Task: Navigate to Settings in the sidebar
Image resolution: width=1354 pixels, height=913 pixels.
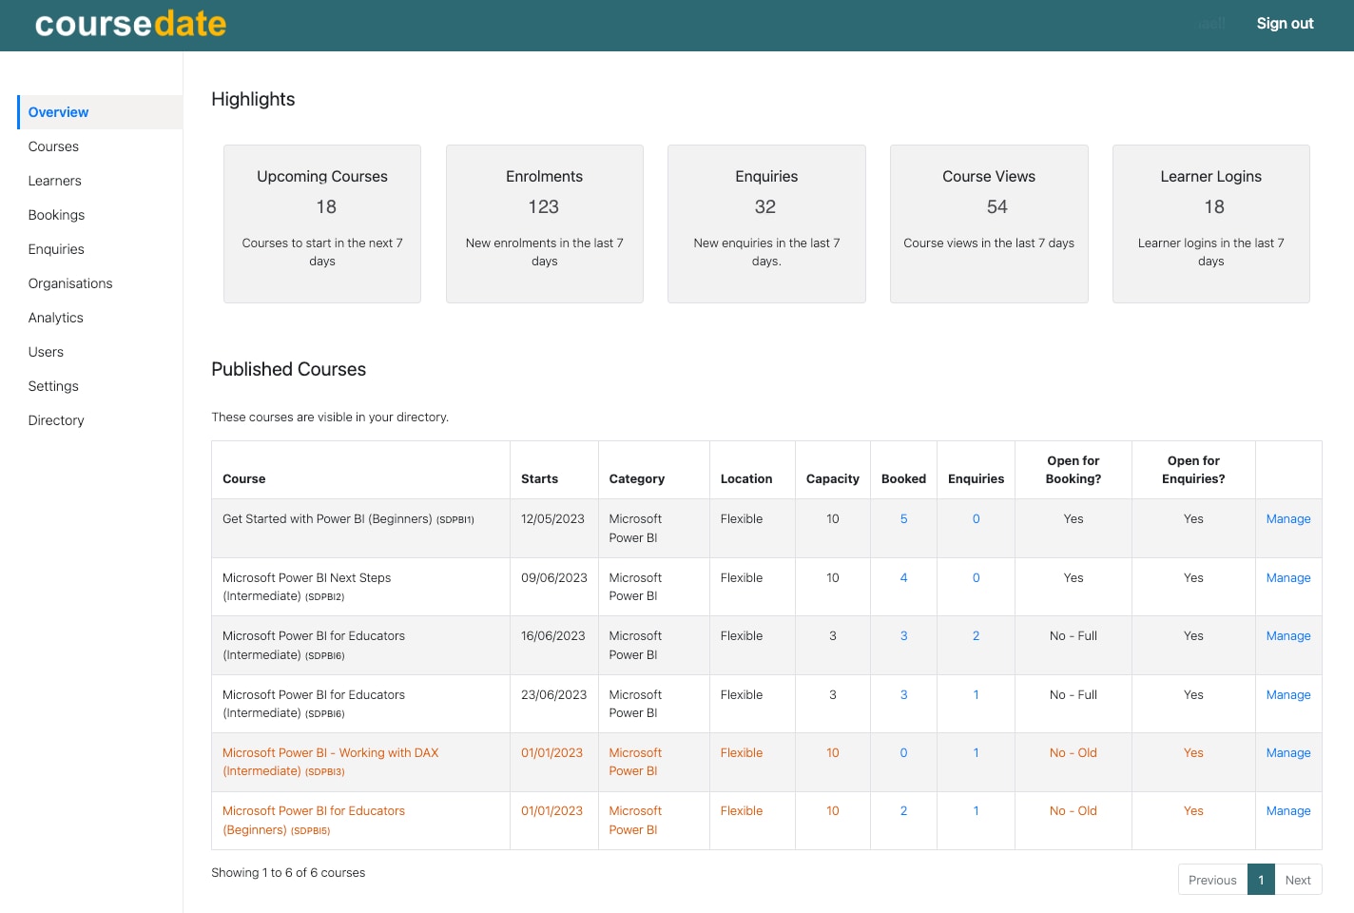Action: pos(53,386)
